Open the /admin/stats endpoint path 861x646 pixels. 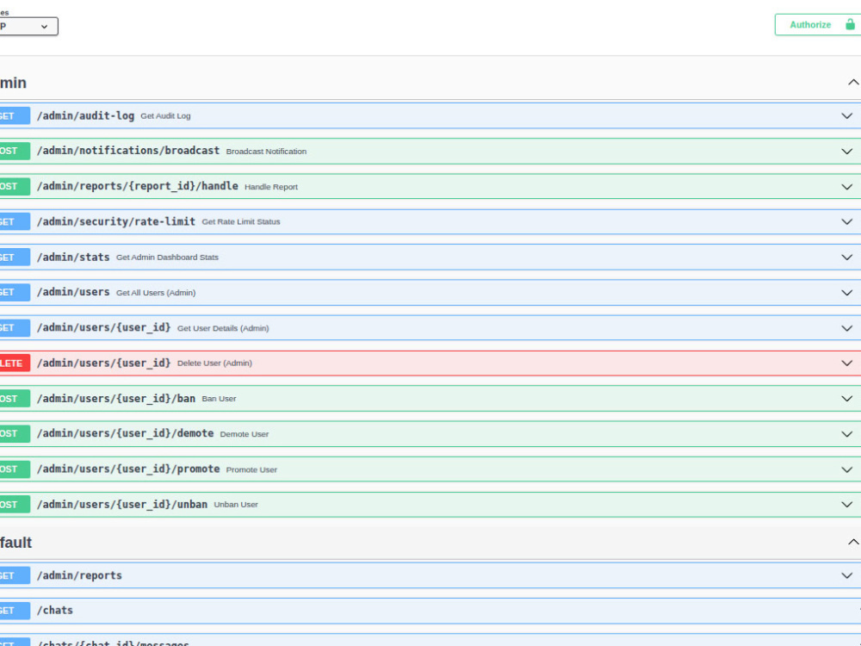(73, 257)
